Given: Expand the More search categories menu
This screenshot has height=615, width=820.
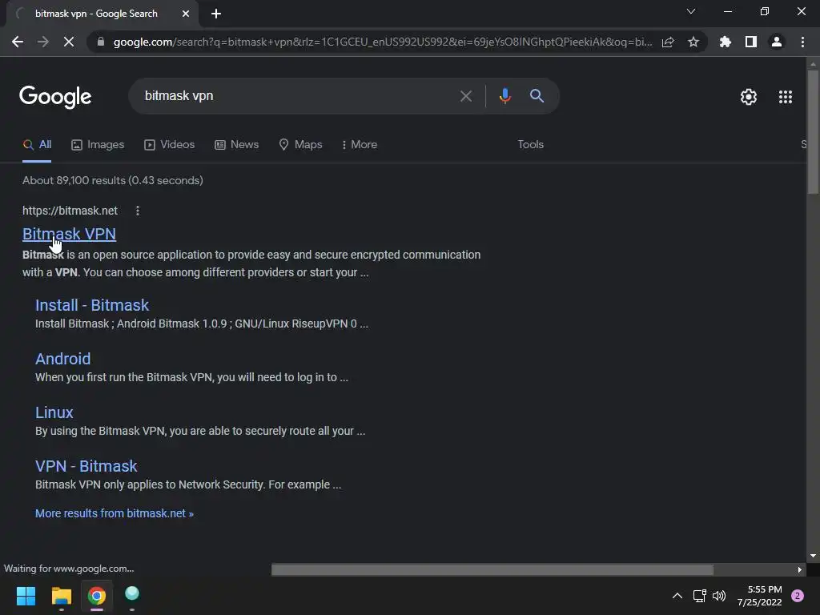Looking at the screenshot, I should coord(360,145).
